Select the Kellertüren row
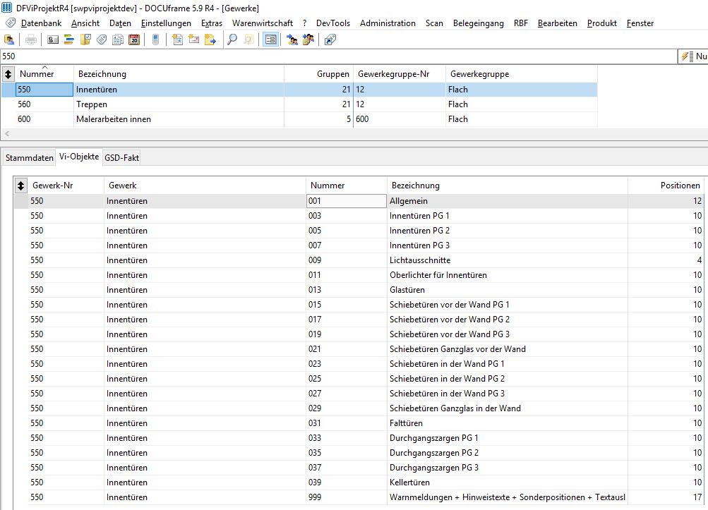 click(x=359, y=482)
